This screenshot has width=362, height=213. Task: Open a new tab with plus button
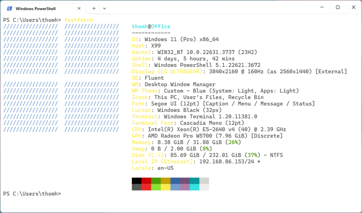pos(94,8)
